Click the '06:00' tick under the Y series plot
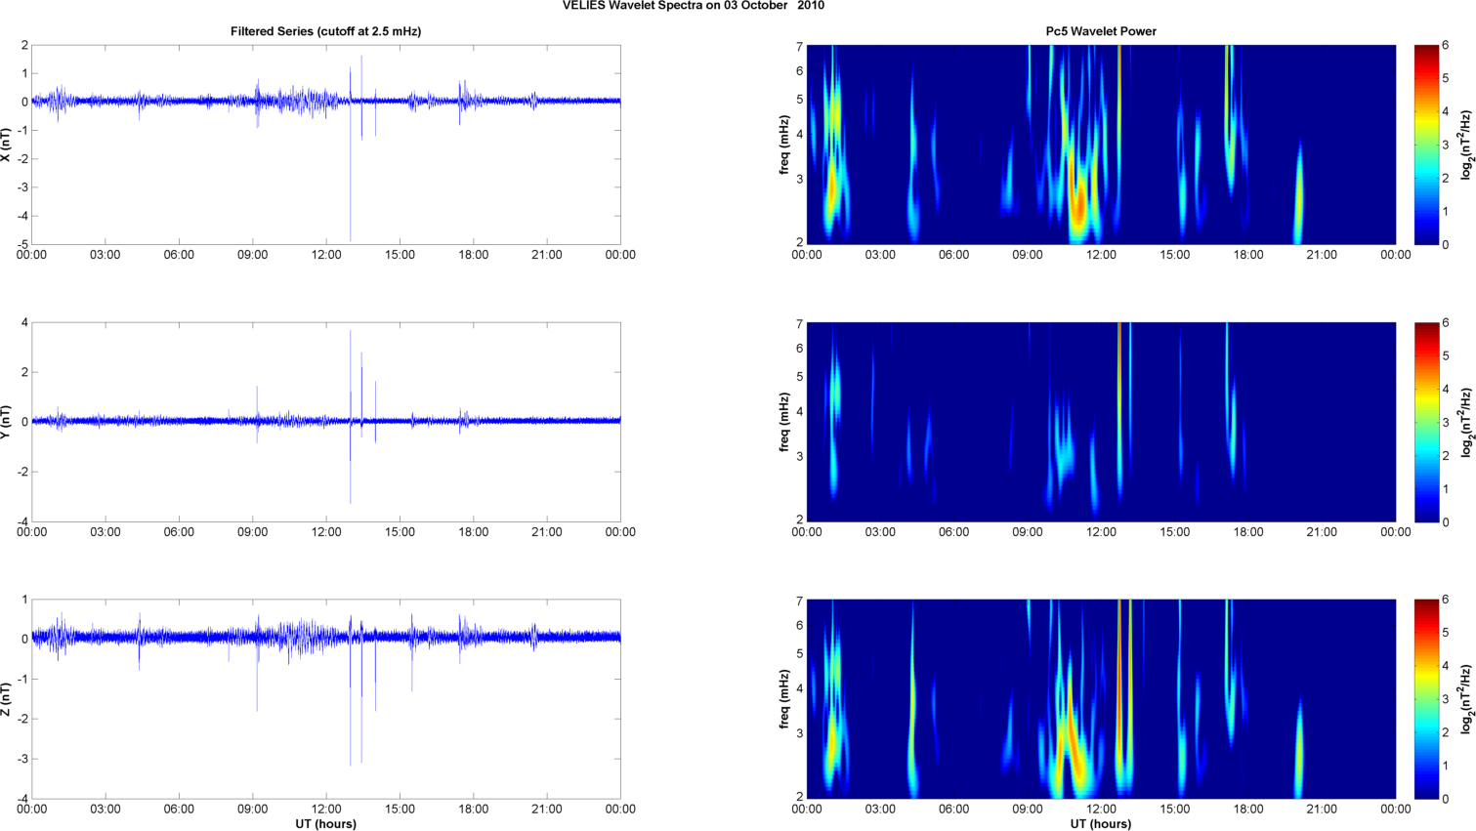 point(179,532)
